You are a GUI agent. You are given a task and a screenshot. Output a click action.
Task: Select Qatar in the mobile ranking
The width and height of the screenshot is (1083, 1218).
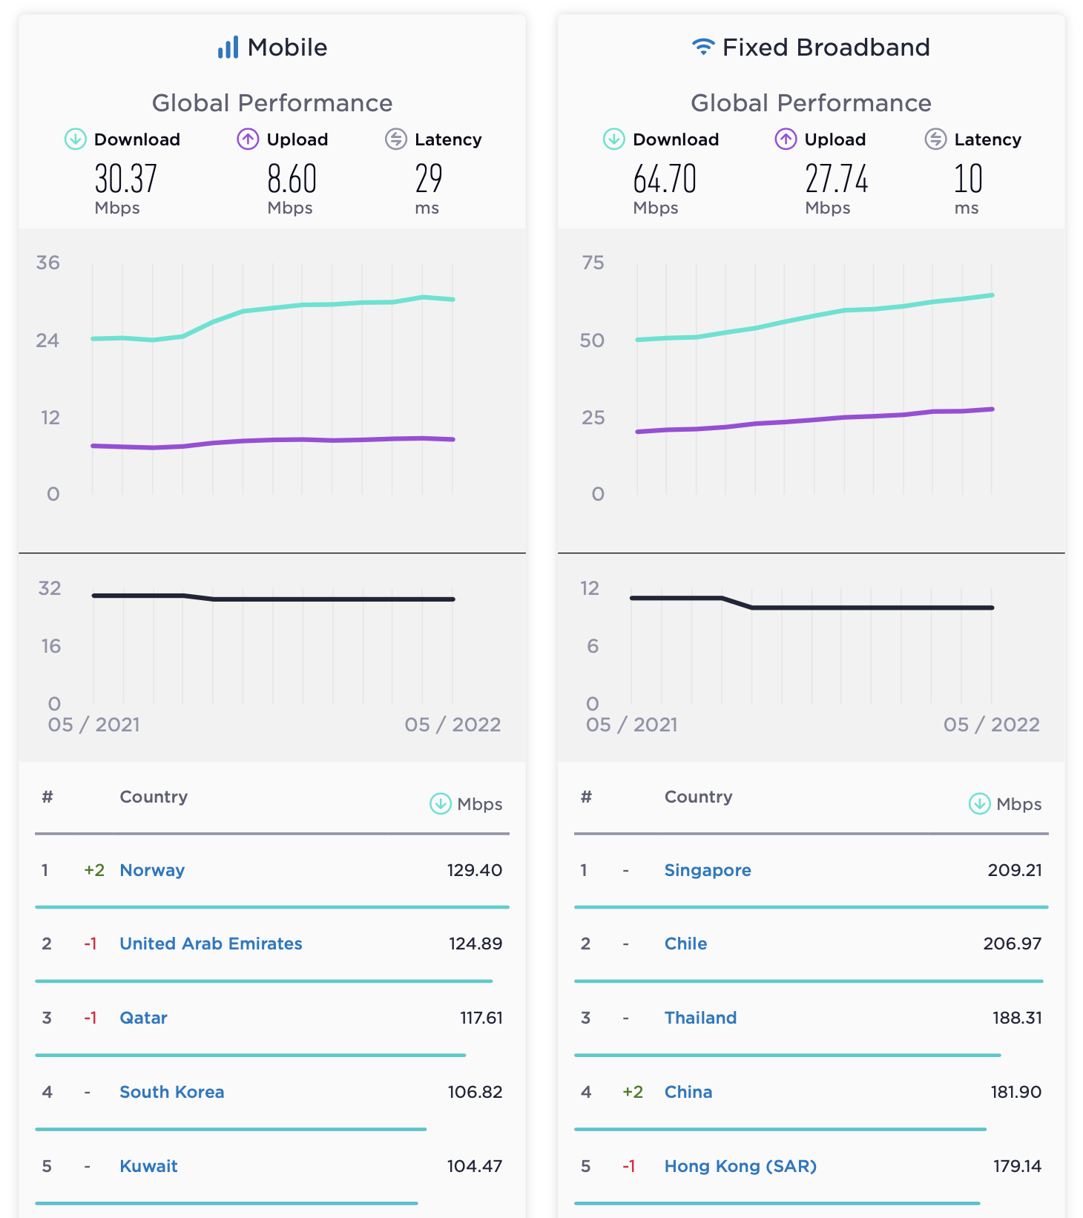[x=143, y=1018]
